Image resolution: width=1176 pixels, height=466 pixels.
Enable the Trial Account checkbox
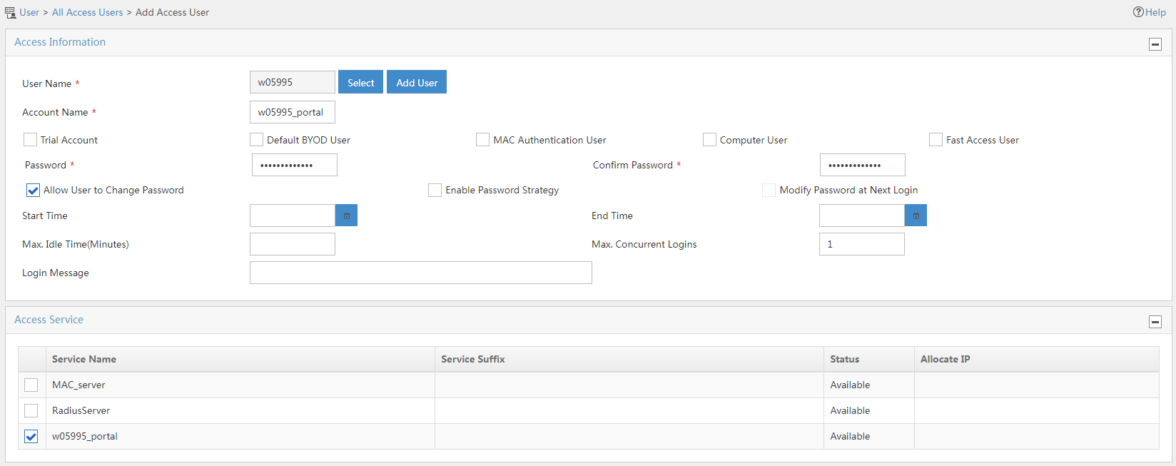point(30,140)
